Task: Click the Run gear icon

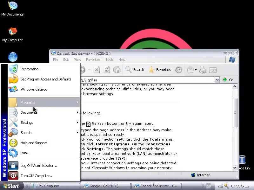Action: (13, 153)
